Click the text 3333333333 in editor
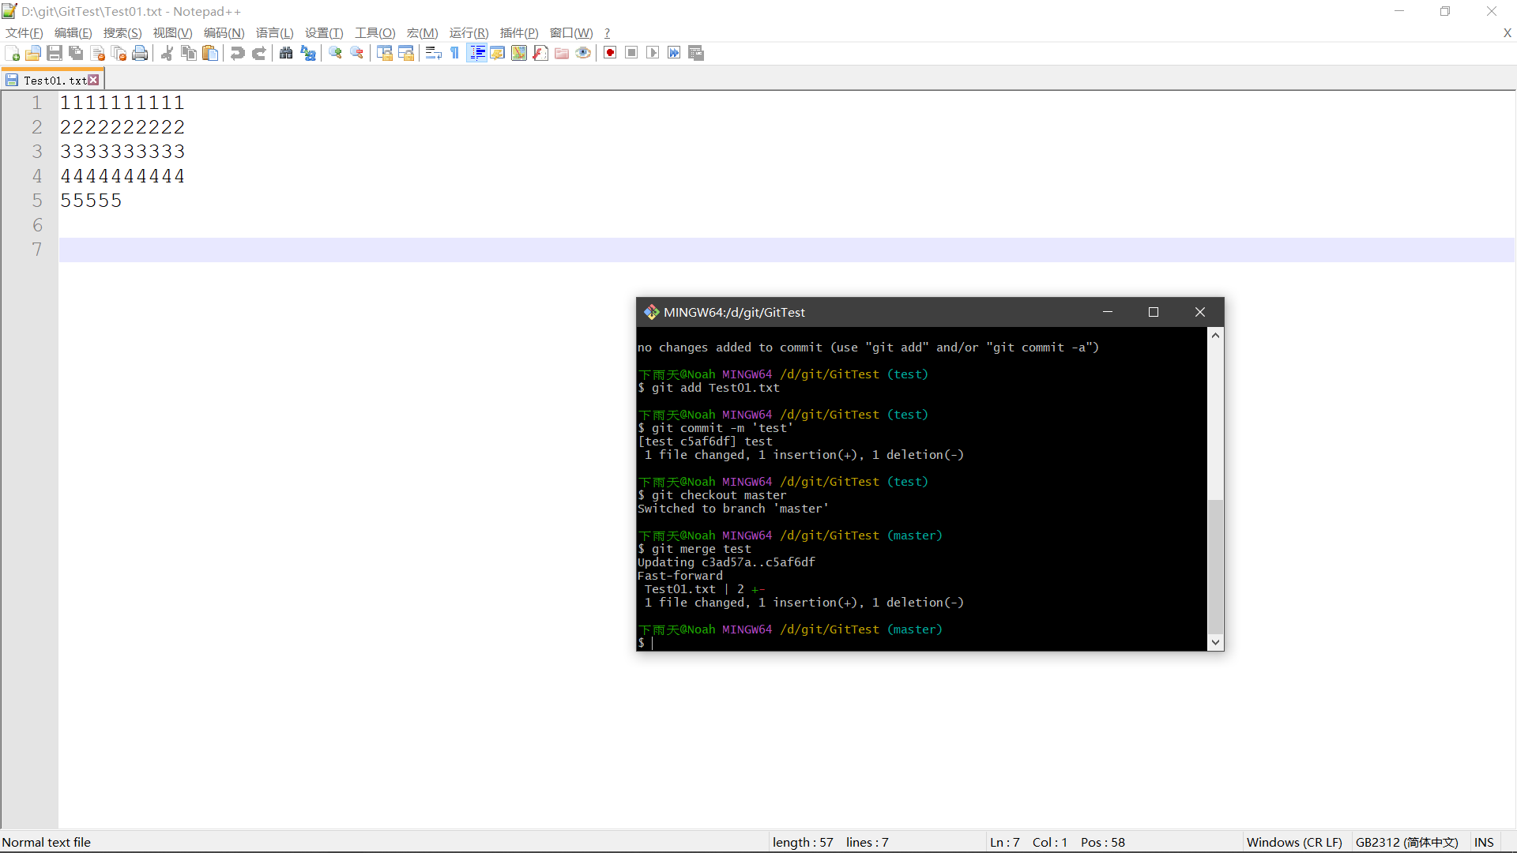 click(x=122, y=152)
